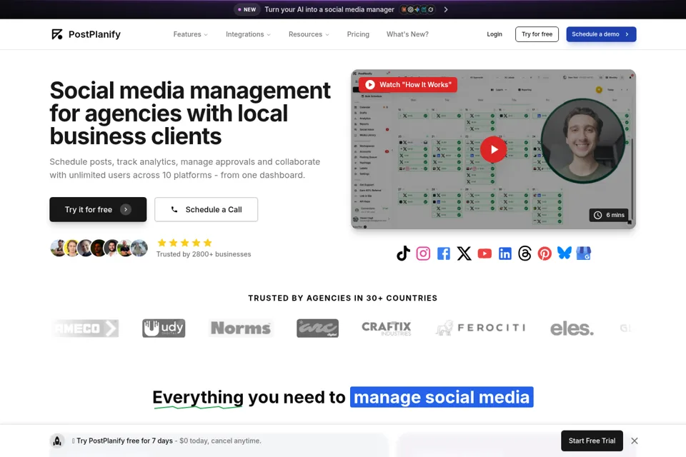Select the Threads platform icon
Screen dimensions: 686x457
[x=525, y=253]
